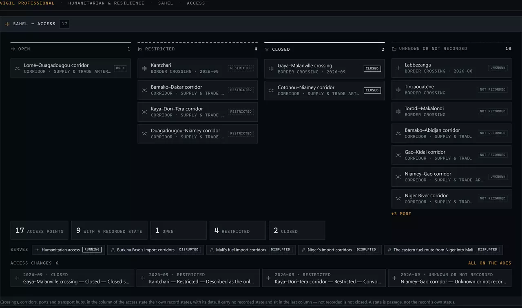
Task: Expand the +3 more records link
Action: 401,214
